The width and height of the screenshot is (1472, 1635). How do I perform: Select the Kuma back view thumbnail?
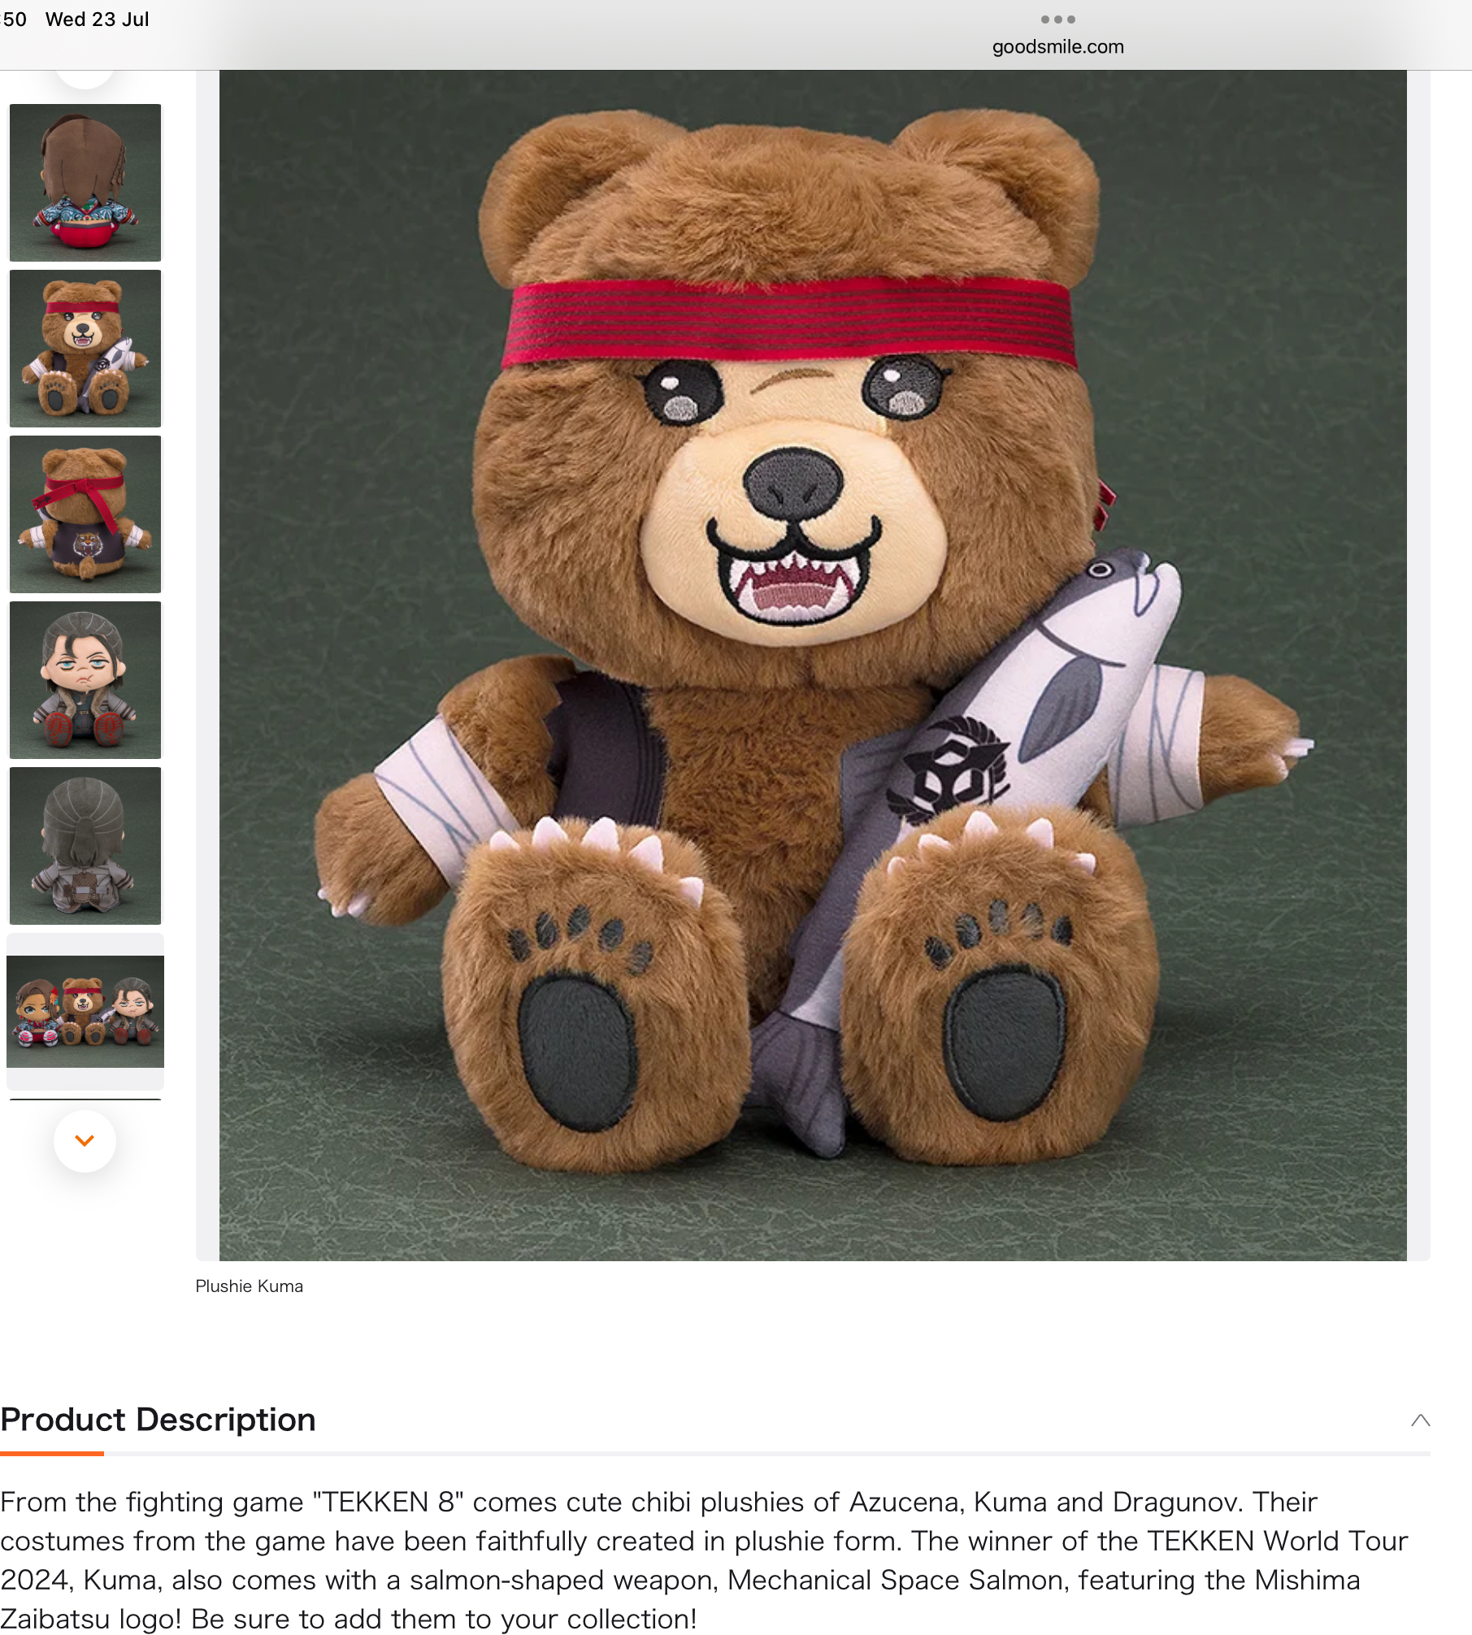[85, 514]
